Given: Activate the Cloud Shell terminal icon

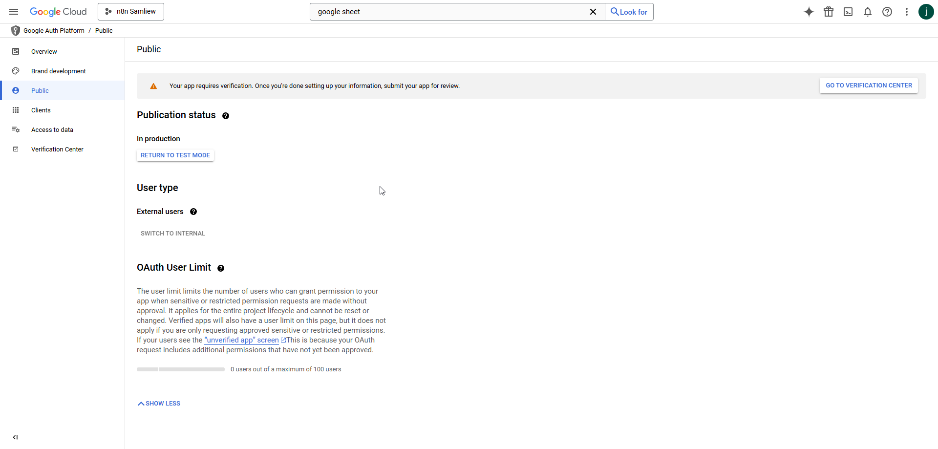Looking at the screenshot, I should pyautogui.click(x=848, y=12).
